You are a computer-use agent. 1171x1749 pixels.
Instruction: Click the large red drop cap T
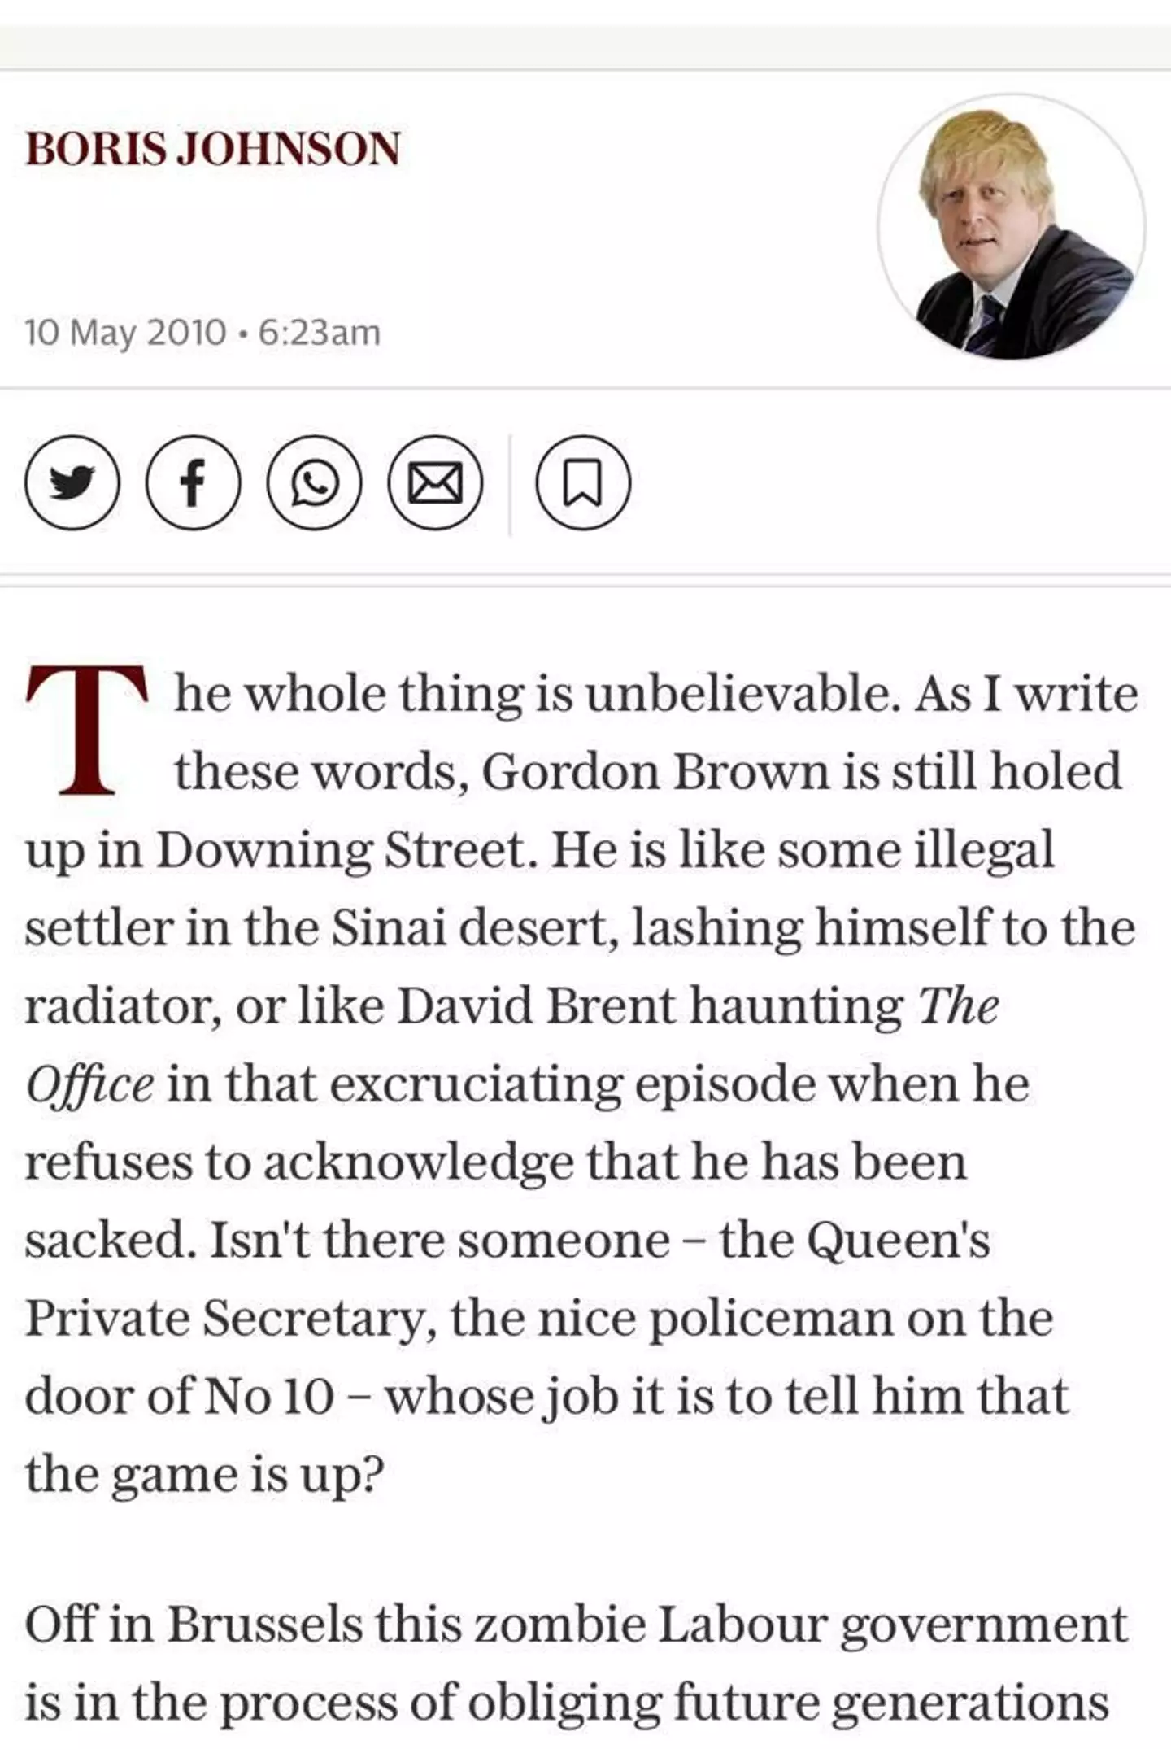[86, 730]
